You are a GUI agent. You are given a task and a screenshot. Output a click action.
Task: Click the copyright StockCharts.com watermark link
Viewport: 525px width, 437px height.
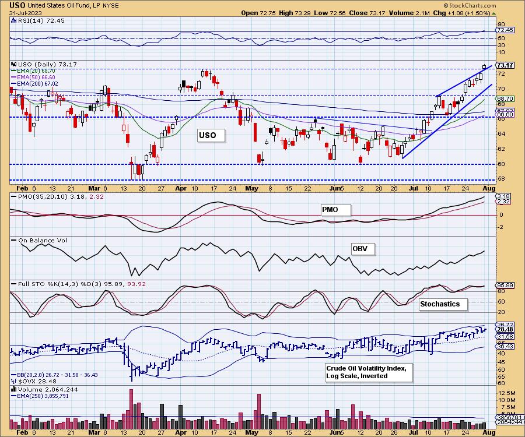point(470,5)
